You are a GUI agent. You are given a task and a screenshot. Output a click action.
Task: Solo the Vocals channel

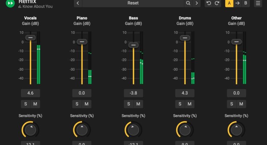point(25,104)
